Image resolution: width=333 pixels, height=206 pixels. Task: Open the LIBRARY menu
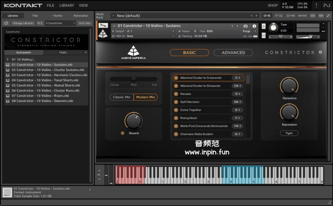tap(66, 5)
